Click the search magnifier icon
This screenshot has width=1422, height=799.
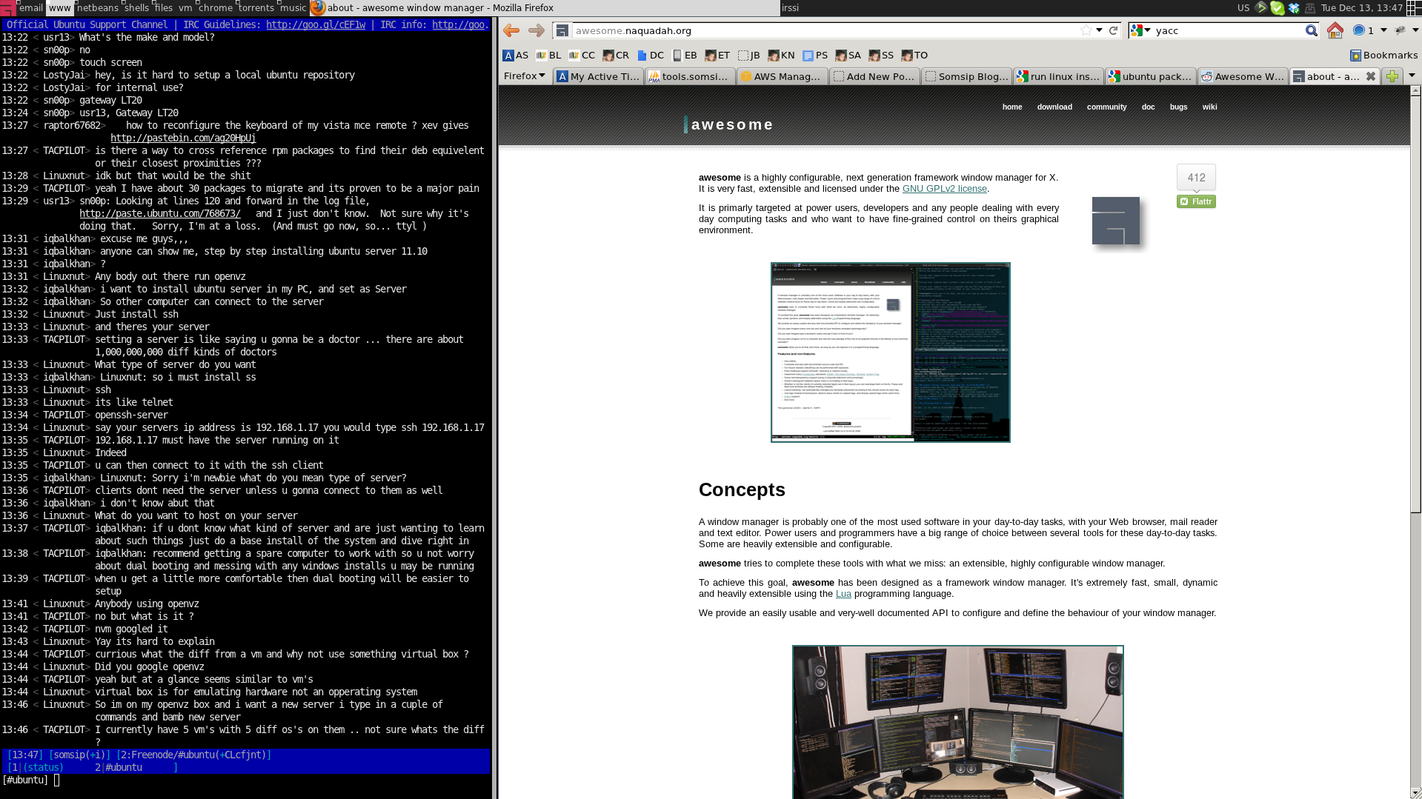pyautogui.click(x=1311, y=30)
